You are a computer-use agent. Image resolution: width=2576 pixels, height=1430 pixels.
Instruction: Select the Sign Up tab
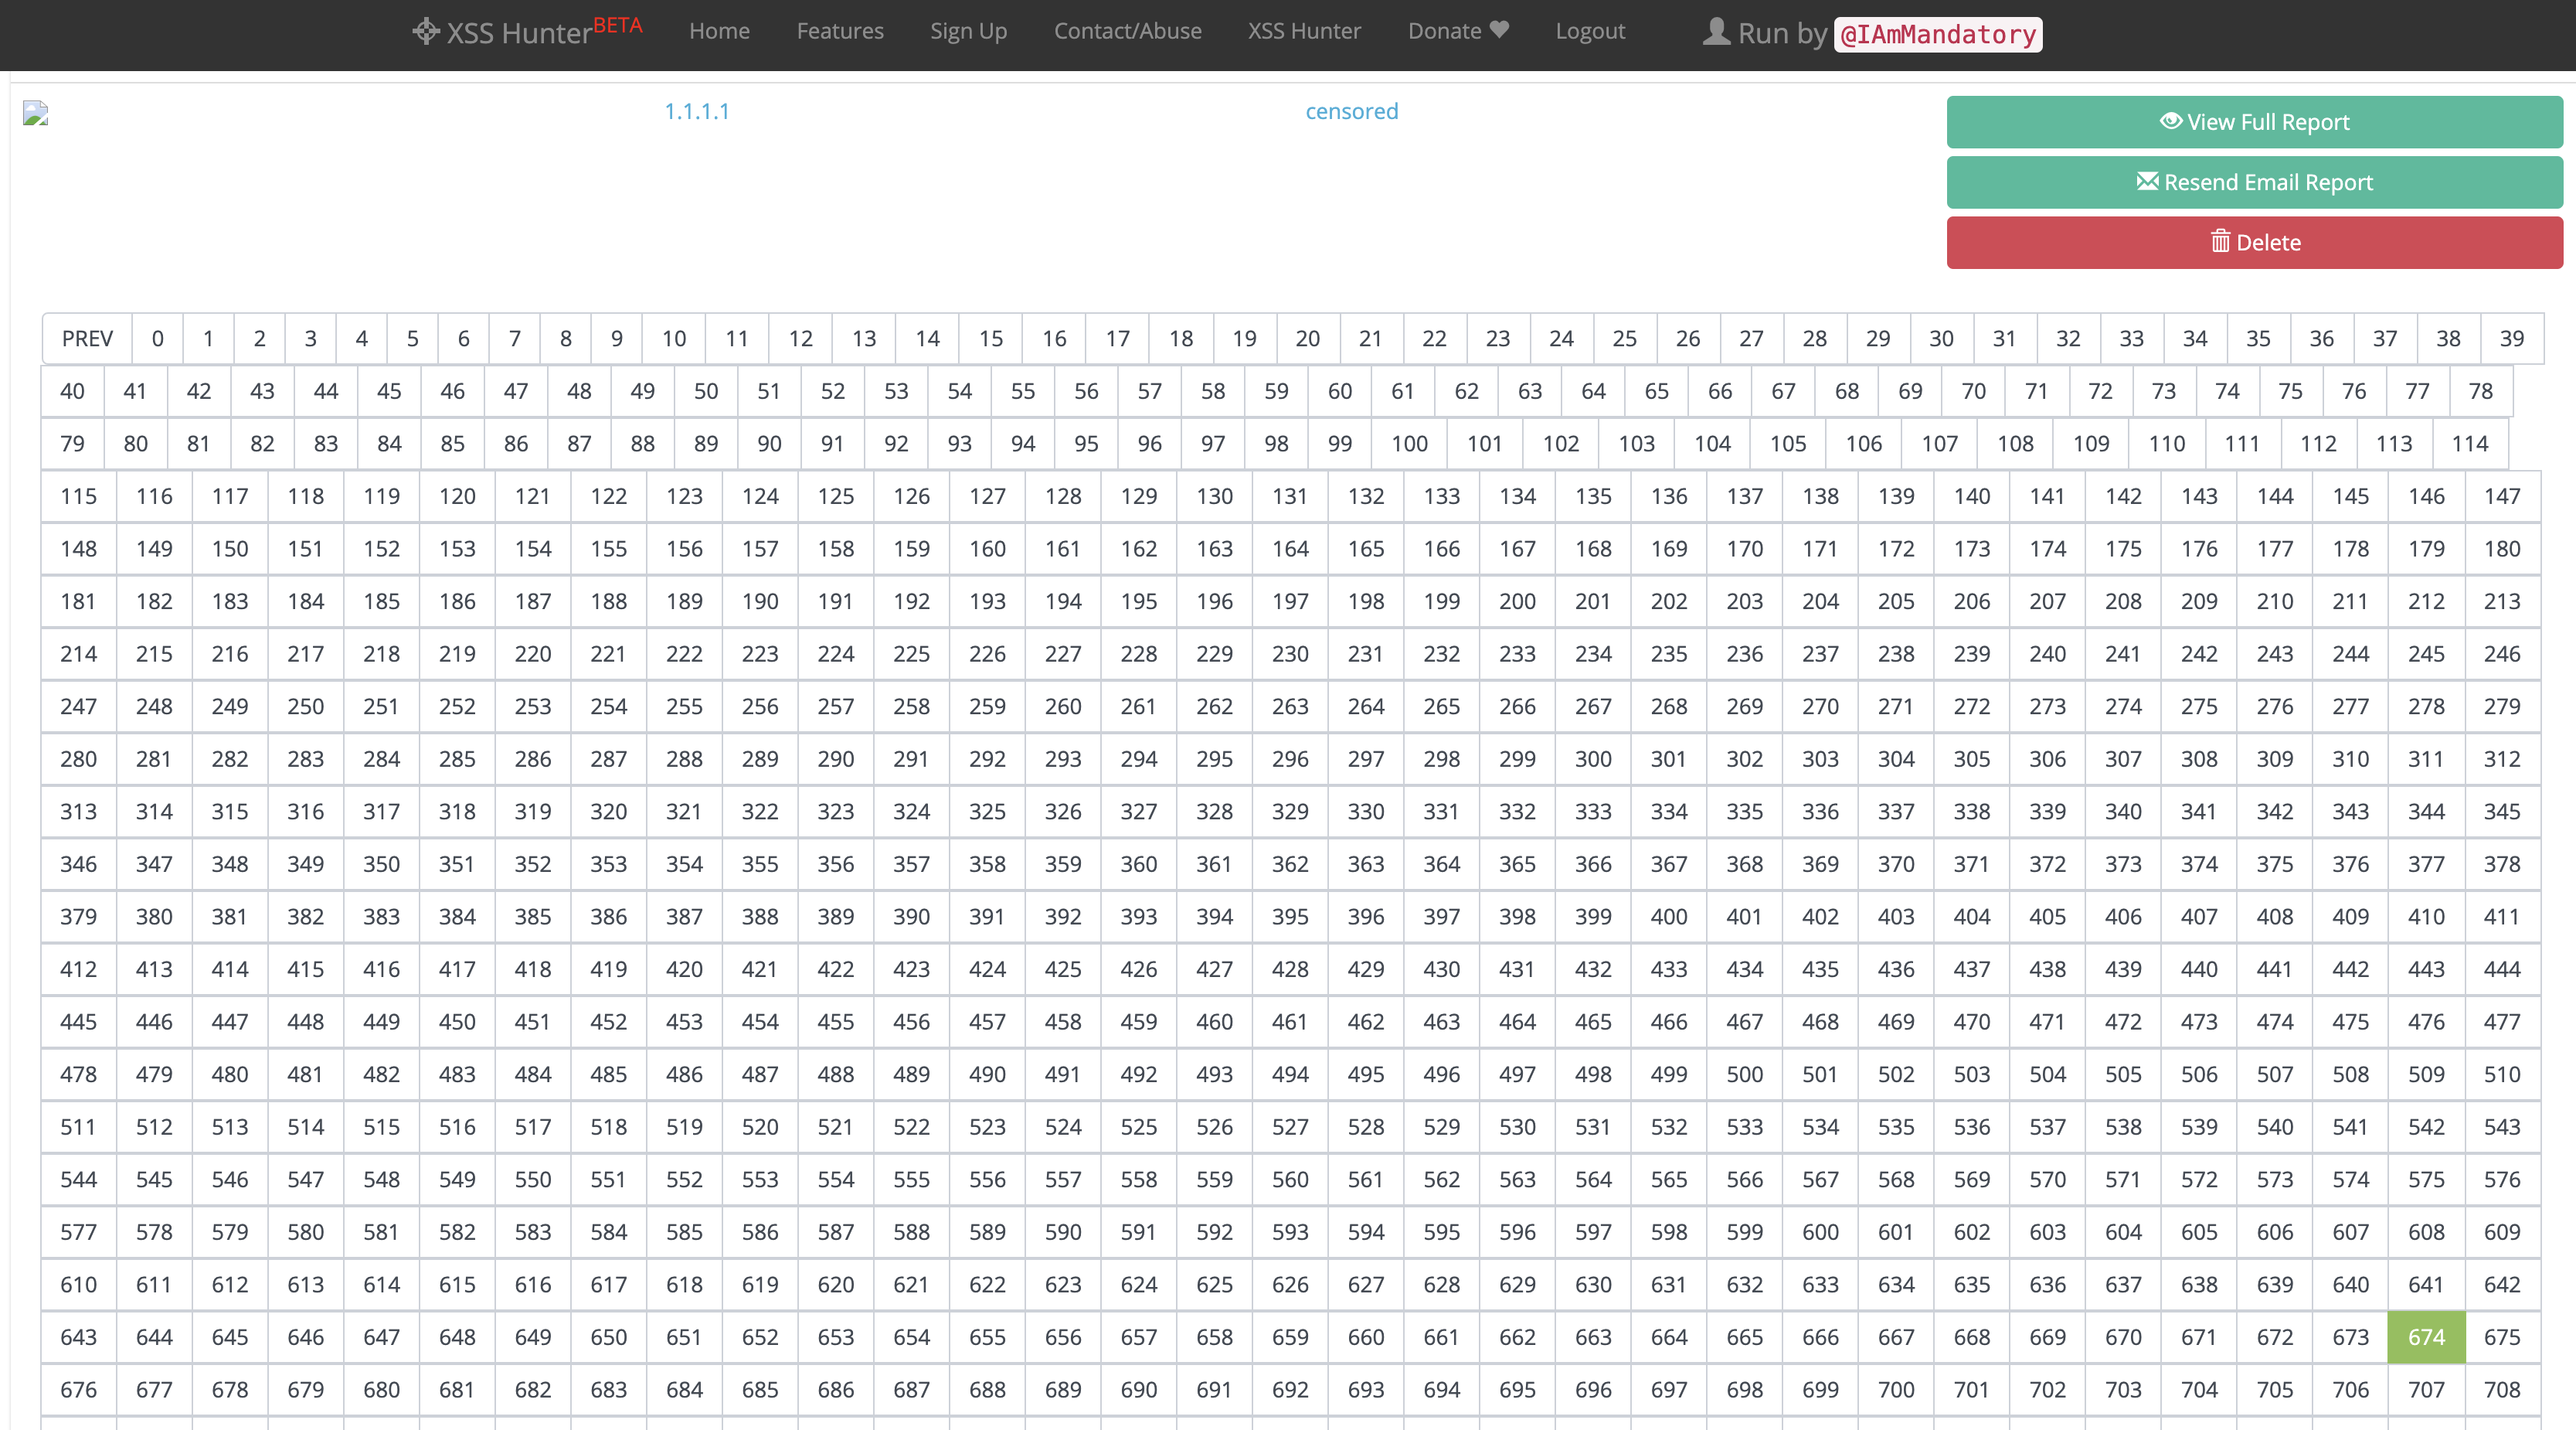(x=964, y=32)
